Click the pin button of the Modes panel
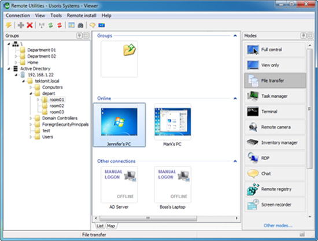318x241 pixels. click(303, 36)
